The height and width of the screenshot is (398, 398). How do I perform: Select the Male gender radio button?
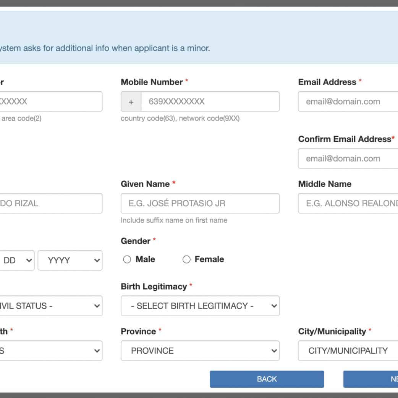pos(127,260)
